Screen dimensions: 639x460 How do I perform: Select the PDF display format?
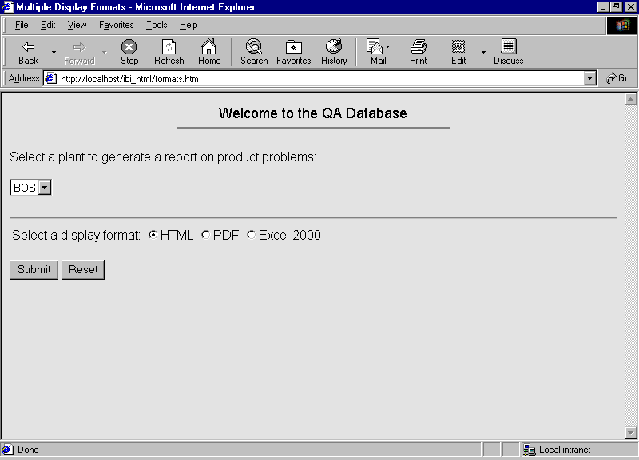point(206,235)
